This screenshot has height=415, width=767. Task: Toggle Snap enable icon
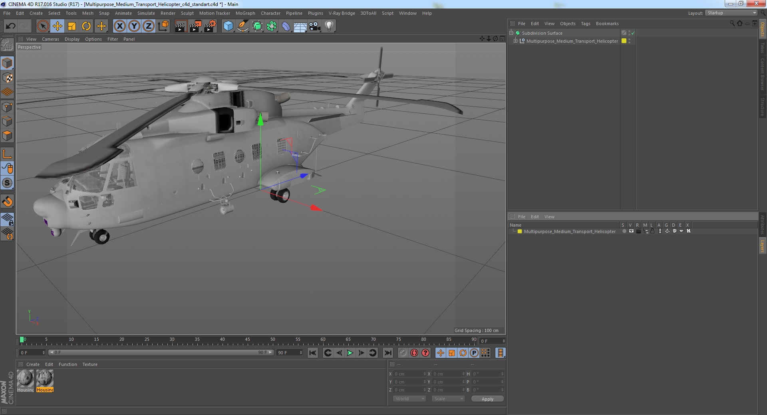(x=7, y=202)
